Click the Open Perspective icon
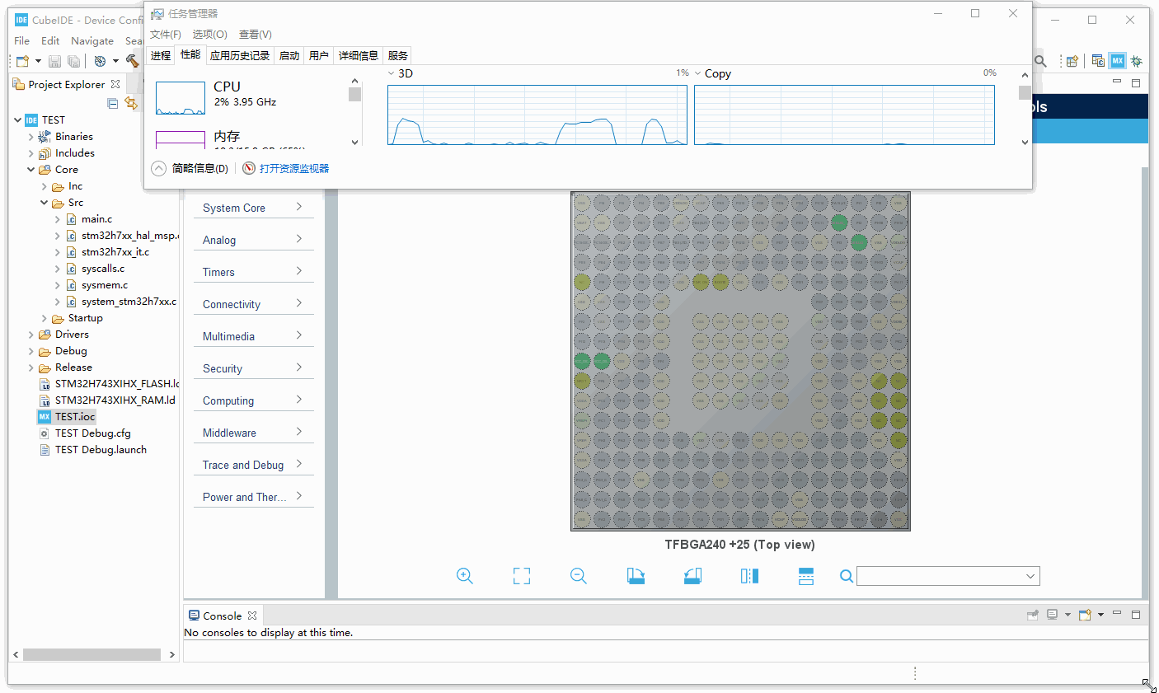 (x=1072, y=61)
